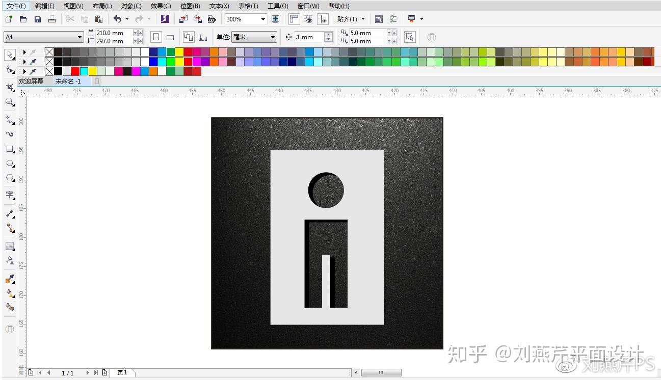Toggle full-screen preview mode

276,19
